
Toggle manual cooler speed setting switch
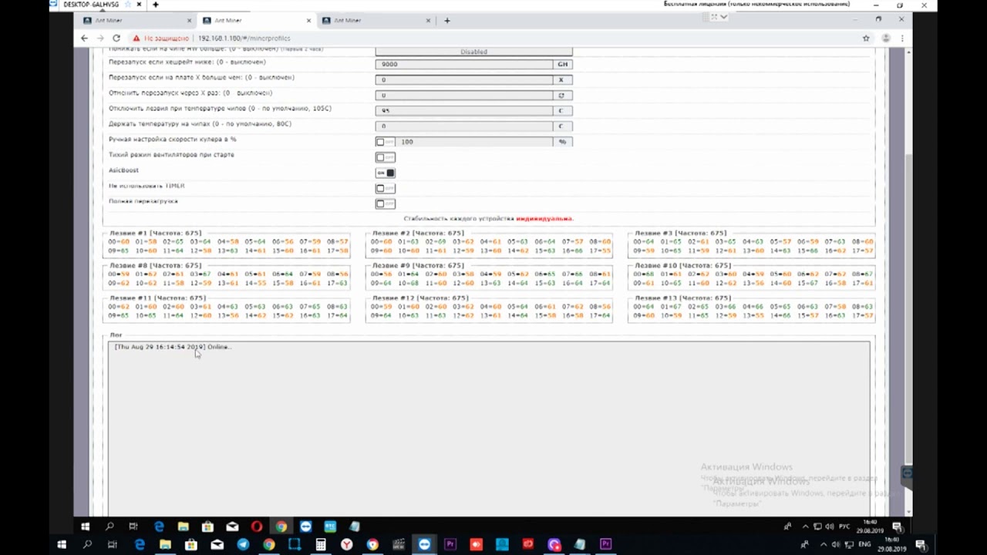[385, 142]
